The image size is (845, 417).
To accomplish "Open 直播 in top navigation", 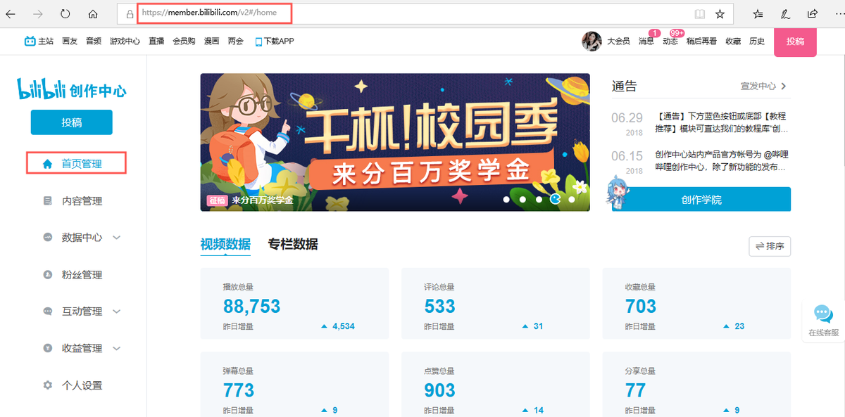I will 156,41.
